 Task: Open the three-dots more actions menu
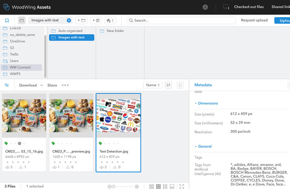65,85
